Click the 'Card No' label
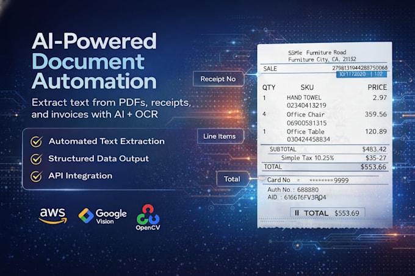This screenshot has width=415, height=276. click(x=279, y=180)
